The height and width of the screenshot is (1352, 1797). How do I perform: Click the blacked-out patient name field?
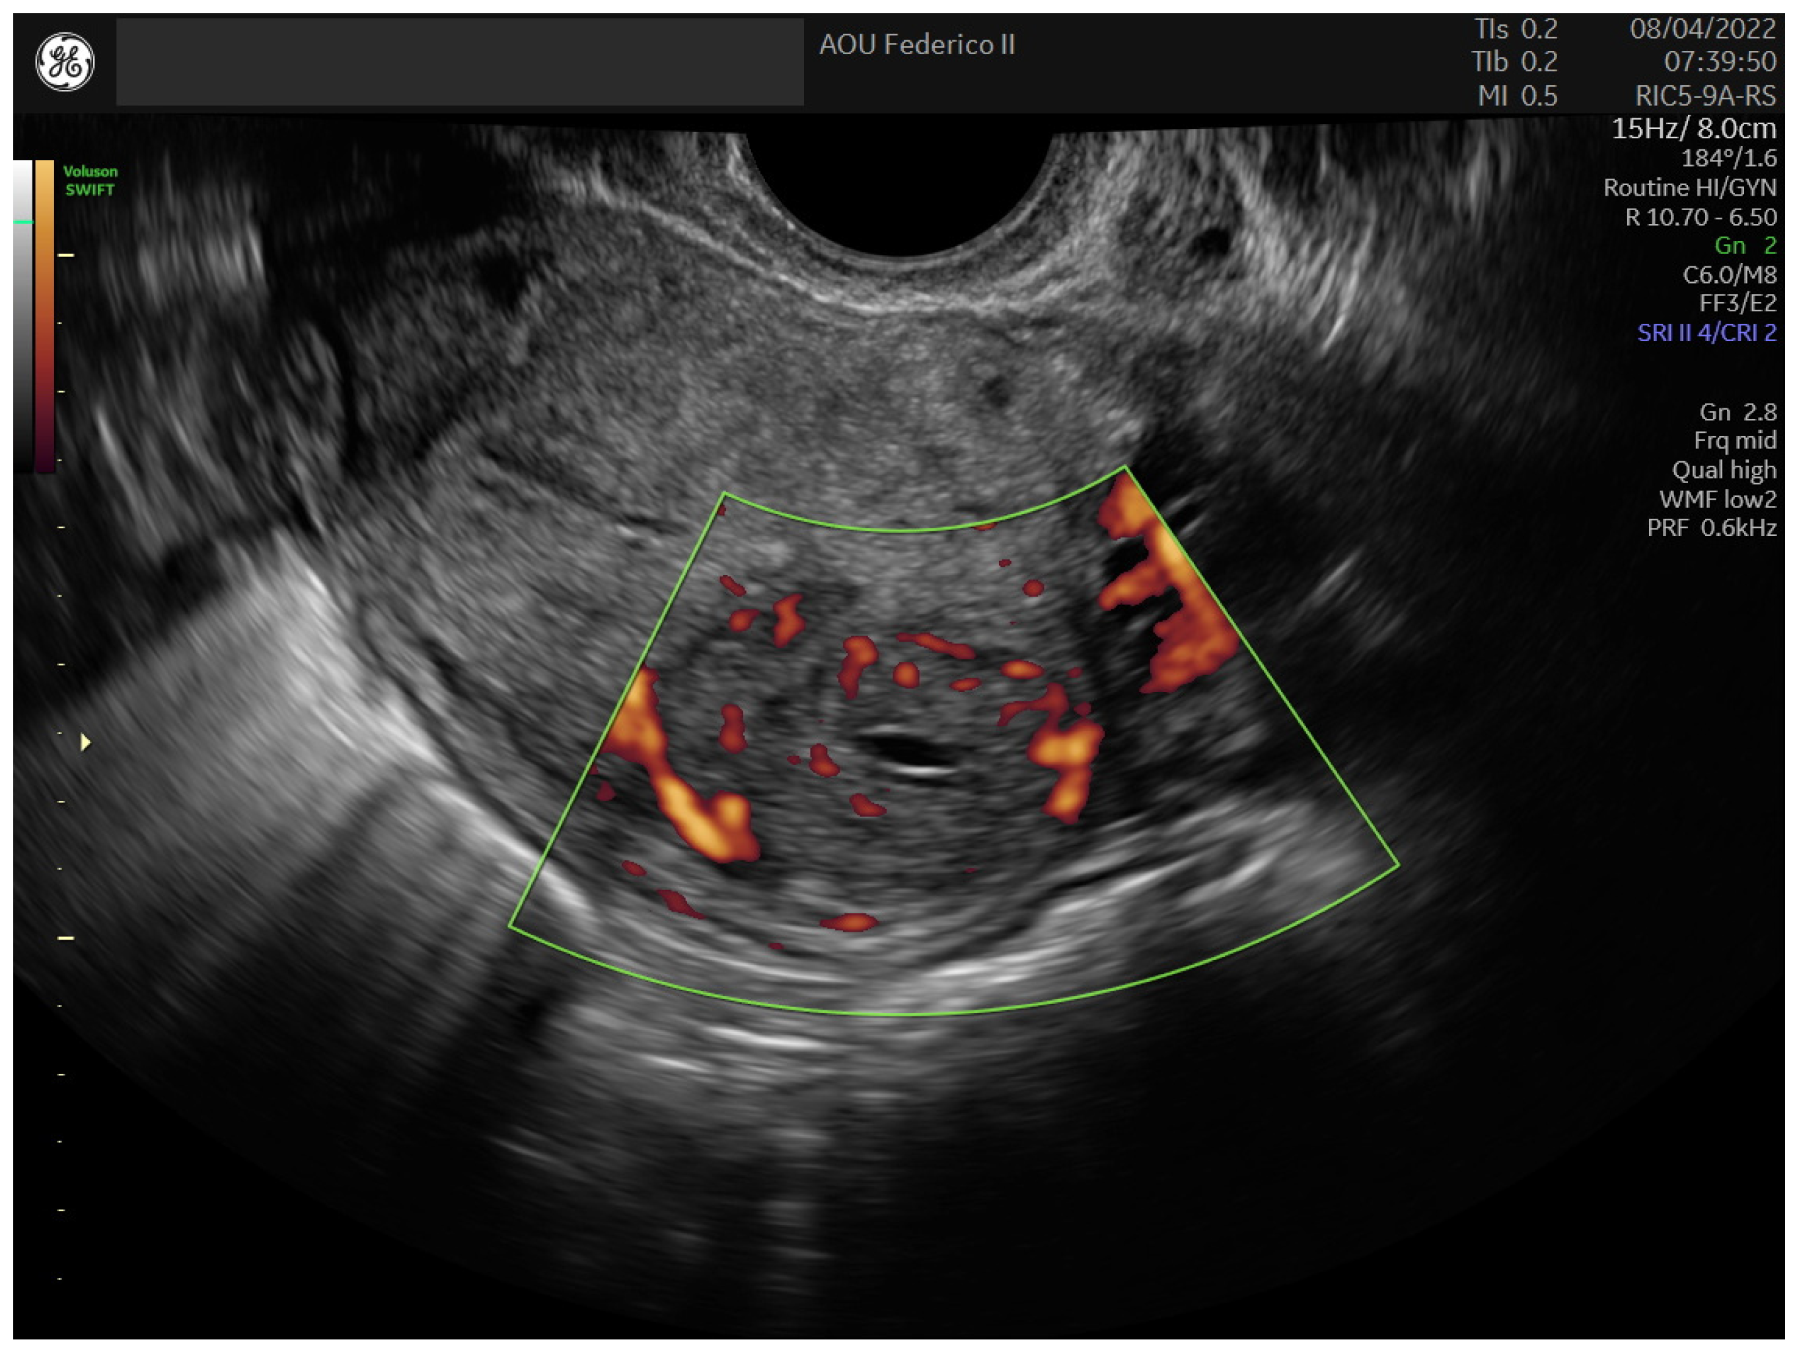(460, 61)
